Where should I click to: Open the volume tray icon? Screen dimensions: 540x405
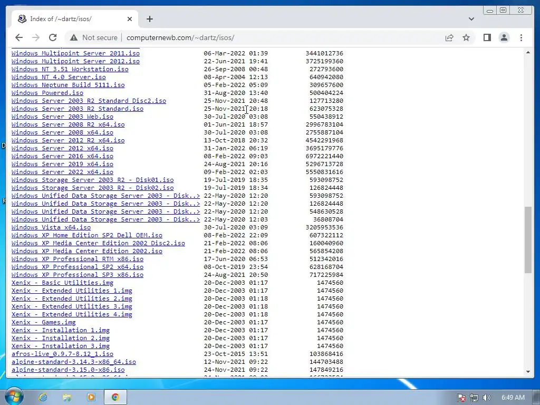tap(486, 398)
